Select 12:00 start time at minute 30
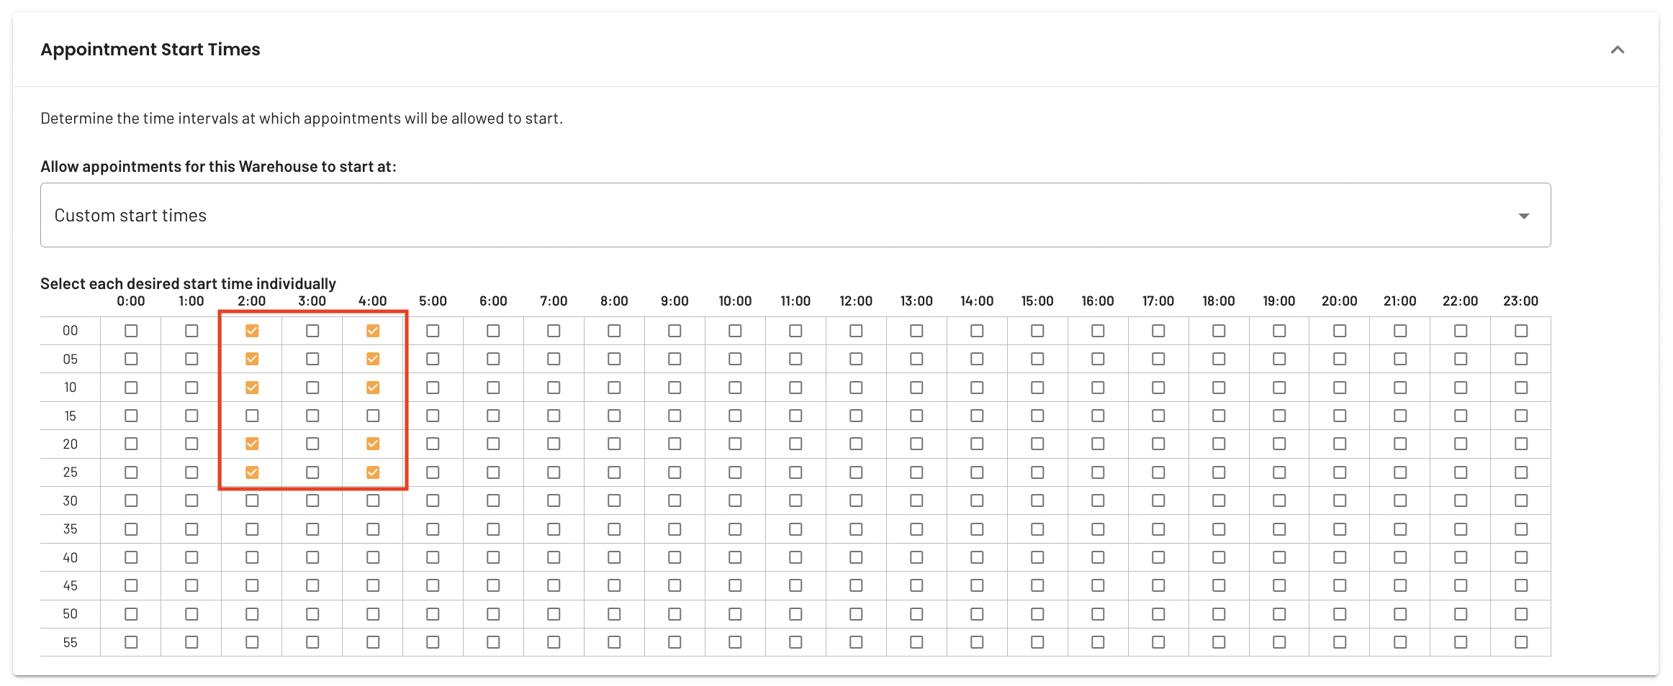 (x=856, y=500)
